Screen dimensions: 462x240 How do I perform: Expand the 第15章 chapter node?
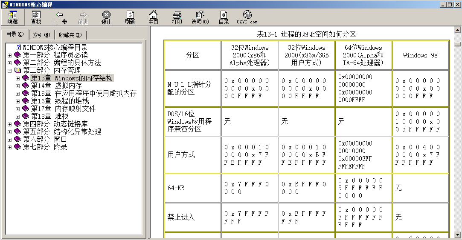point(17,94)
